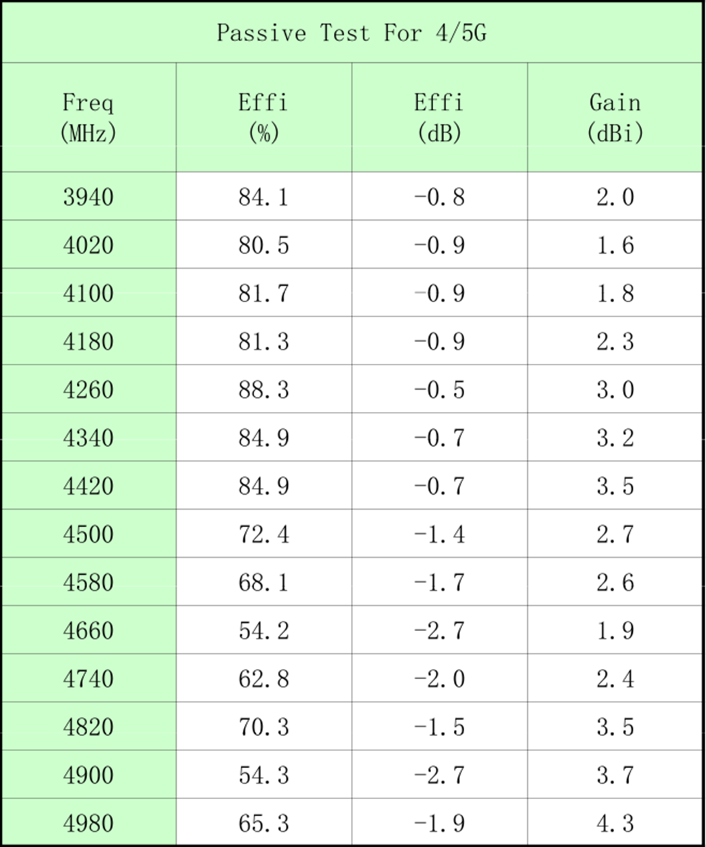Select the 54.2 efficiency cell
The height and width of the screenshot is (847, 706).
click(264, 630)
